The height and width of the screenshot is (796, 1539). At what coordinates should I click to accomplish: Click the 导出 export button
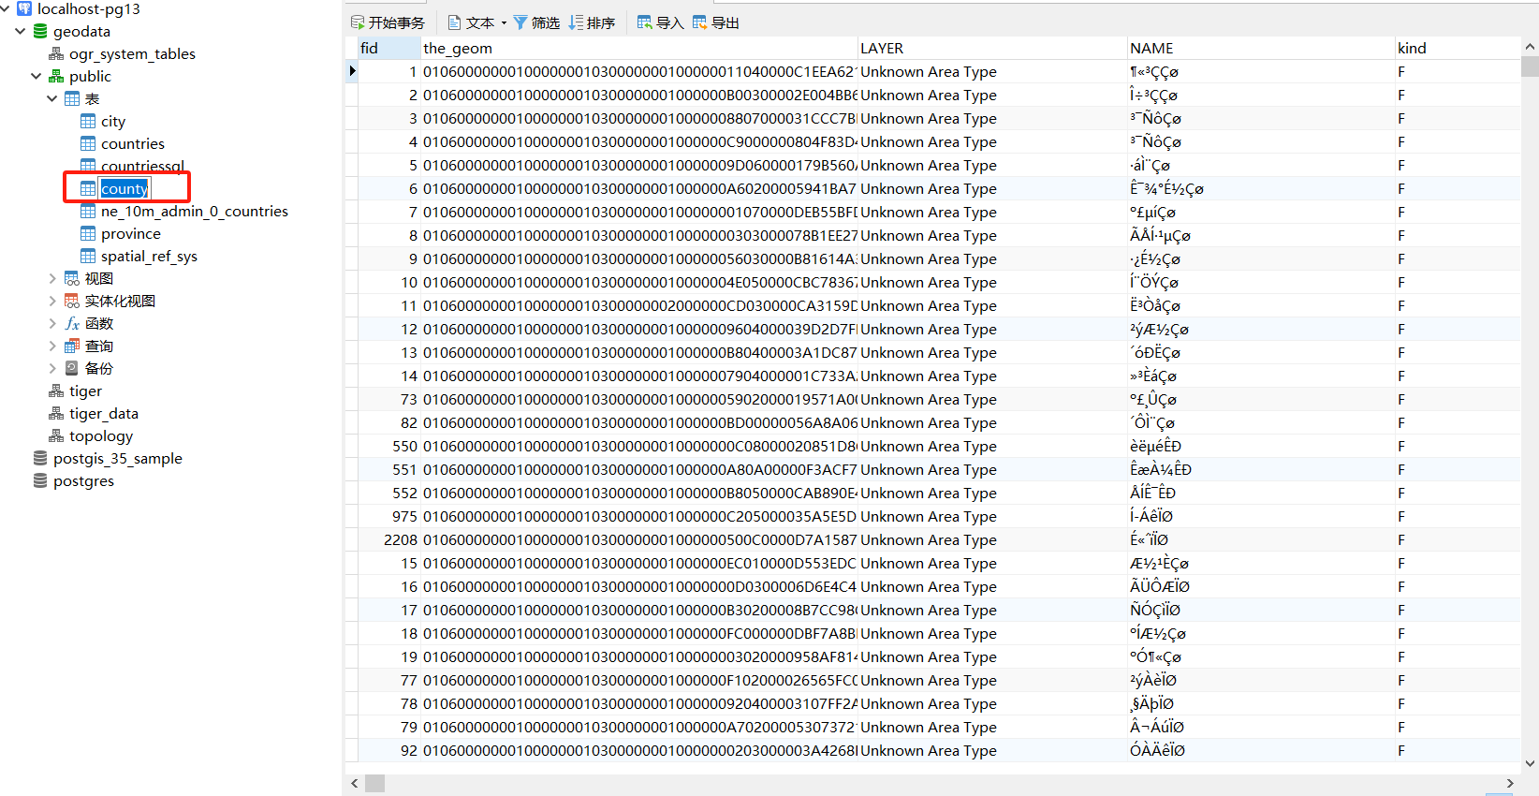(x=715, y=22)
